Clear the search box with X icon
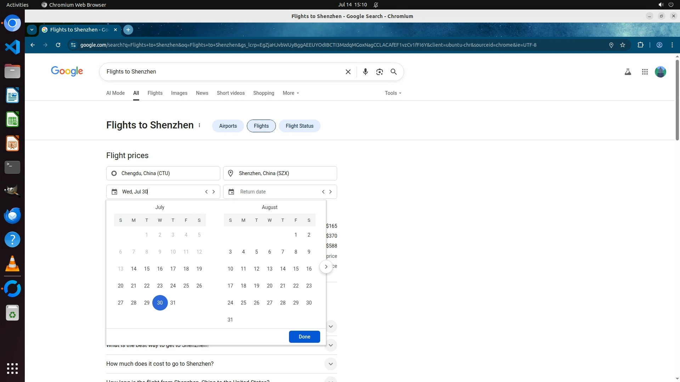 pos(348,72)
